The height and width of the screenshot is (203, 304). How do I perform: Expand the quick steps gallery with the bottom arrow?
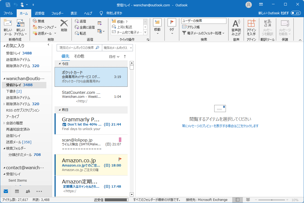145,32
